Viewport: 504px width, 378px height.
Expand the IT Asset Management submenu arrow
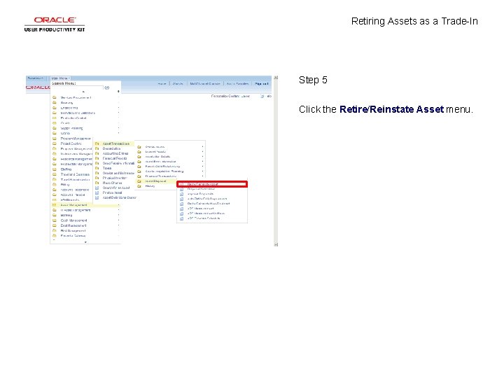click(x=118, y=210)
